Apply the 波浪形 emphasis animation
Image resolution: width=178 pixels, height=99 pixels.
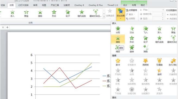(159, 91)
